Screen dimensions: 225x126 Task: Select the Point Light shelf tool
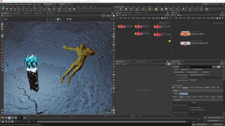pos(121,9)
